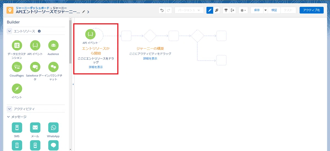Select the push notification activity icon below SMS

pyautogui.click(x=17, y=145)
